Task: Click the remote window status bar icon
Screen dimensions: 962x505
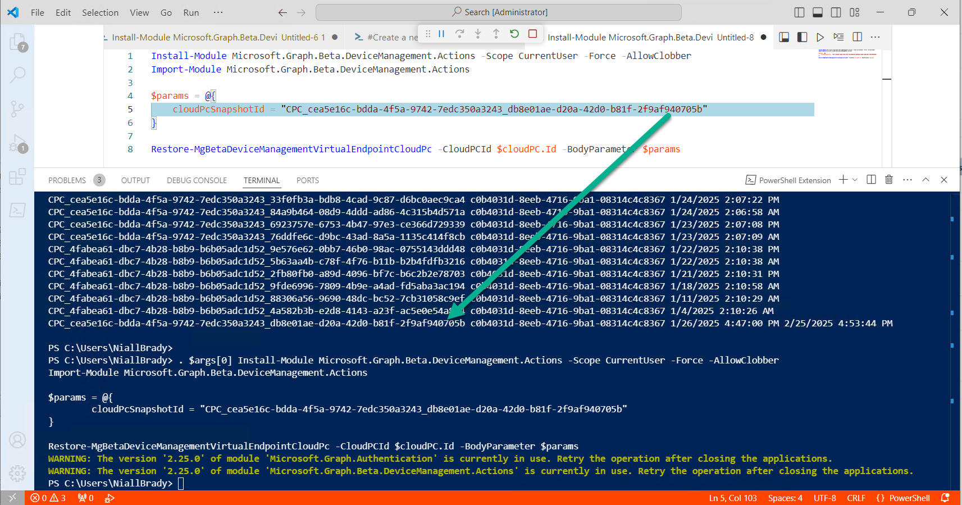Action: click(12, 498)
